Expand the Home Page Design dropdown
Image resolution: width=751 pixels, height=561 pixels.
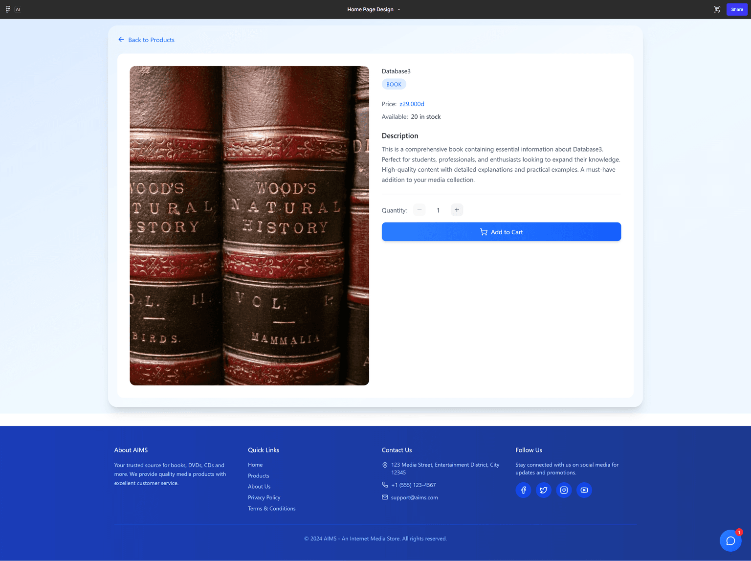click(x=374, y=9)
